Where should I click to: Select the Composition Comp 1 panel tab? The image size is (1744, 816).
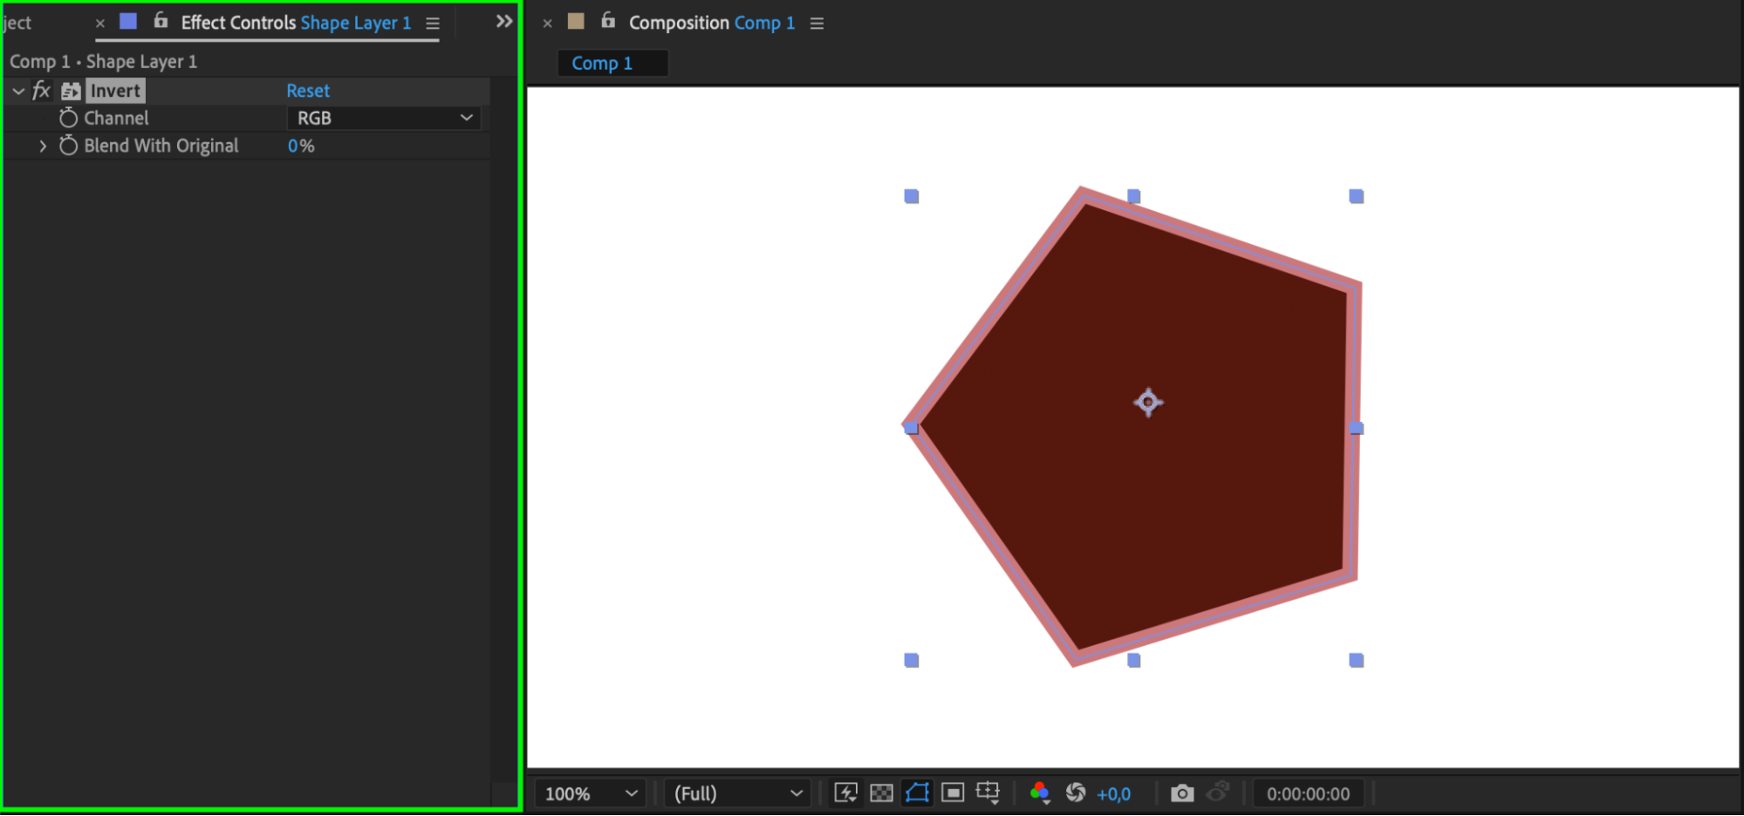[x=712, y=23]
